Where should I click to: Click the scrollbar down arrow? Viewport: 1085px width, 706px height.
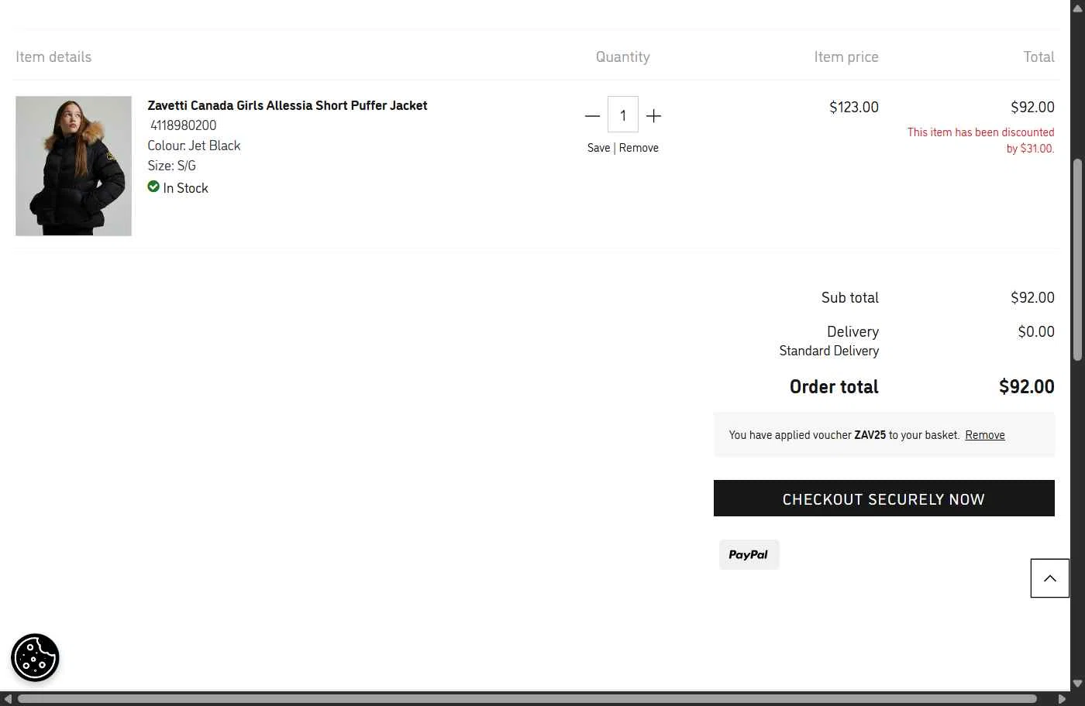point(1077,684)
